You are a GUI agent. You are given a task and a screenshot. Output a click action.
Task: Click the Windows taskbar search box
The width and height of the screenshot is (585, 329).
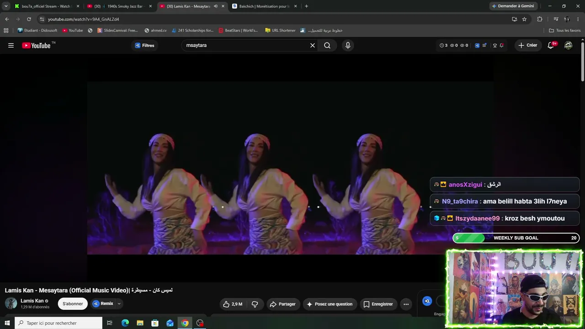click(58, 323)
